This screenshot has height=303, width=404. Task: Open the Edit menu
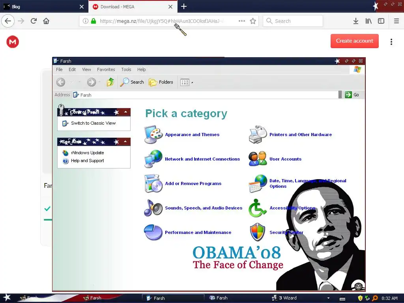pos(72,69)
